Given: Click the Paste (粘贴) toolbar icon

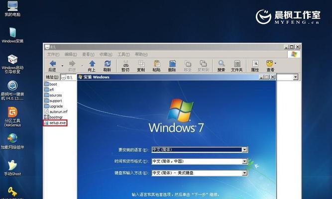Looking at the screenshot, I should (156, 66).
